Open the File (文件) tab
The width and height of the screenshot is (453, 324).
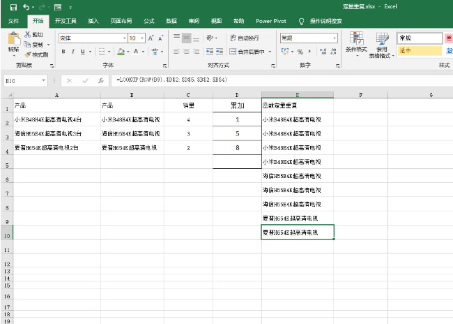13,21
